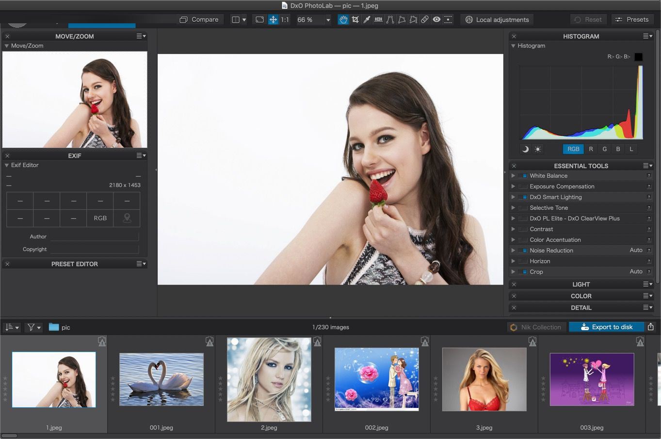Select the 003.jpeg thumbnail

pyautogui.click(x=592, y=379)
